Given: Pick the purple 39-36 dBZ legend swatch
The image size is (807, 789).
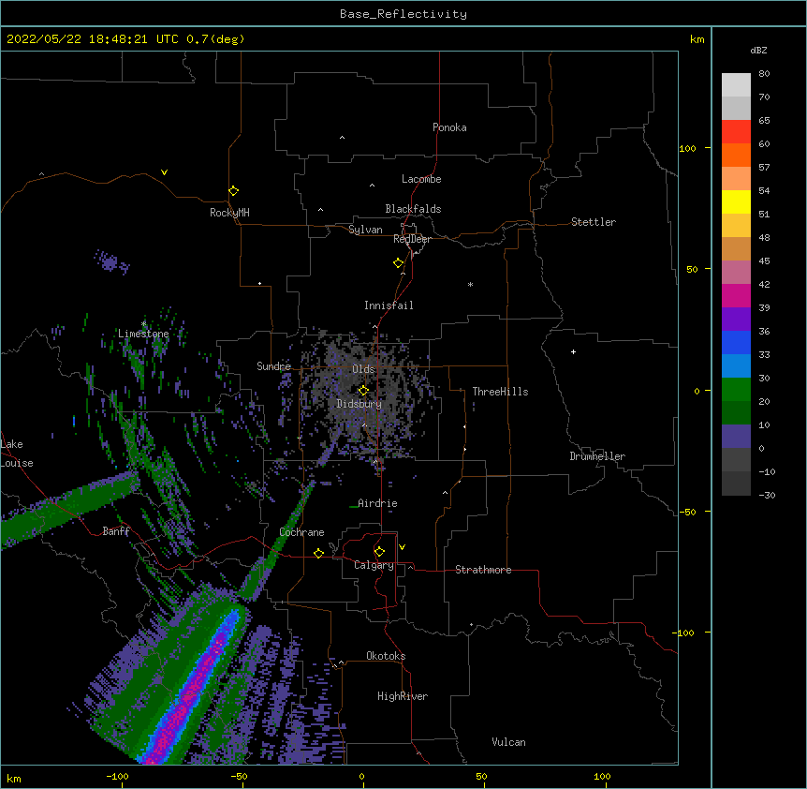Looking at the screenshot, I should (736, 320).
